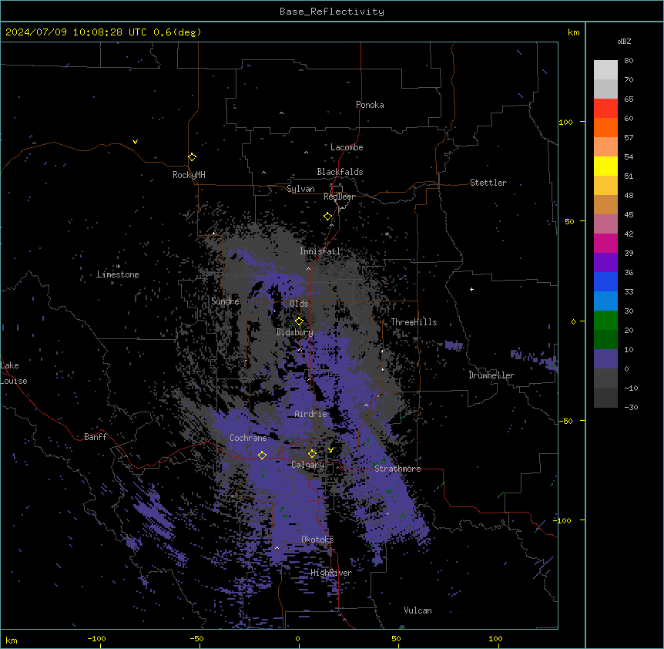This screenshot has height=649, width=664.
Task: Click the dBZ legend heading
Action: tap(624, 41)
